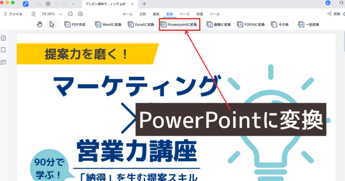Open the comments panel in sidebar
345x181 pixels.
pos(4,62)
